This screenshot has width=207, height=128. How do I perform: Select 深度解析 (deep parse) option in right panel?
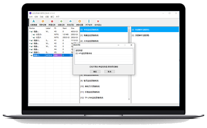pos(143,35)
